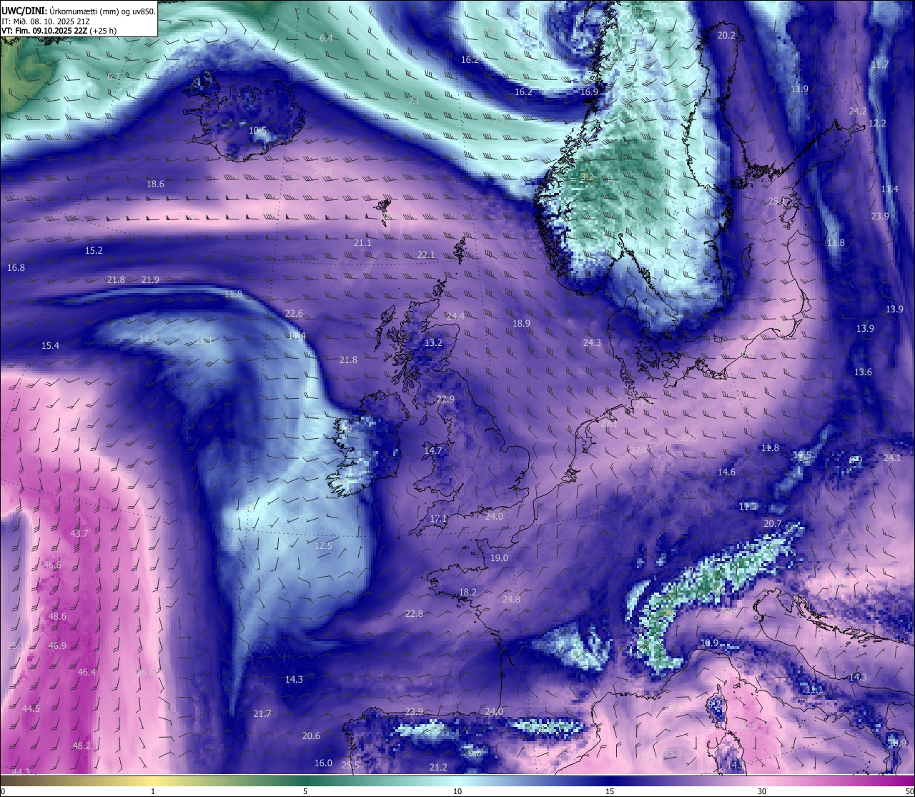Click the 24.8 value over northwestern France
This screenshot has height=797, width=915.
[x=511, y=599]
